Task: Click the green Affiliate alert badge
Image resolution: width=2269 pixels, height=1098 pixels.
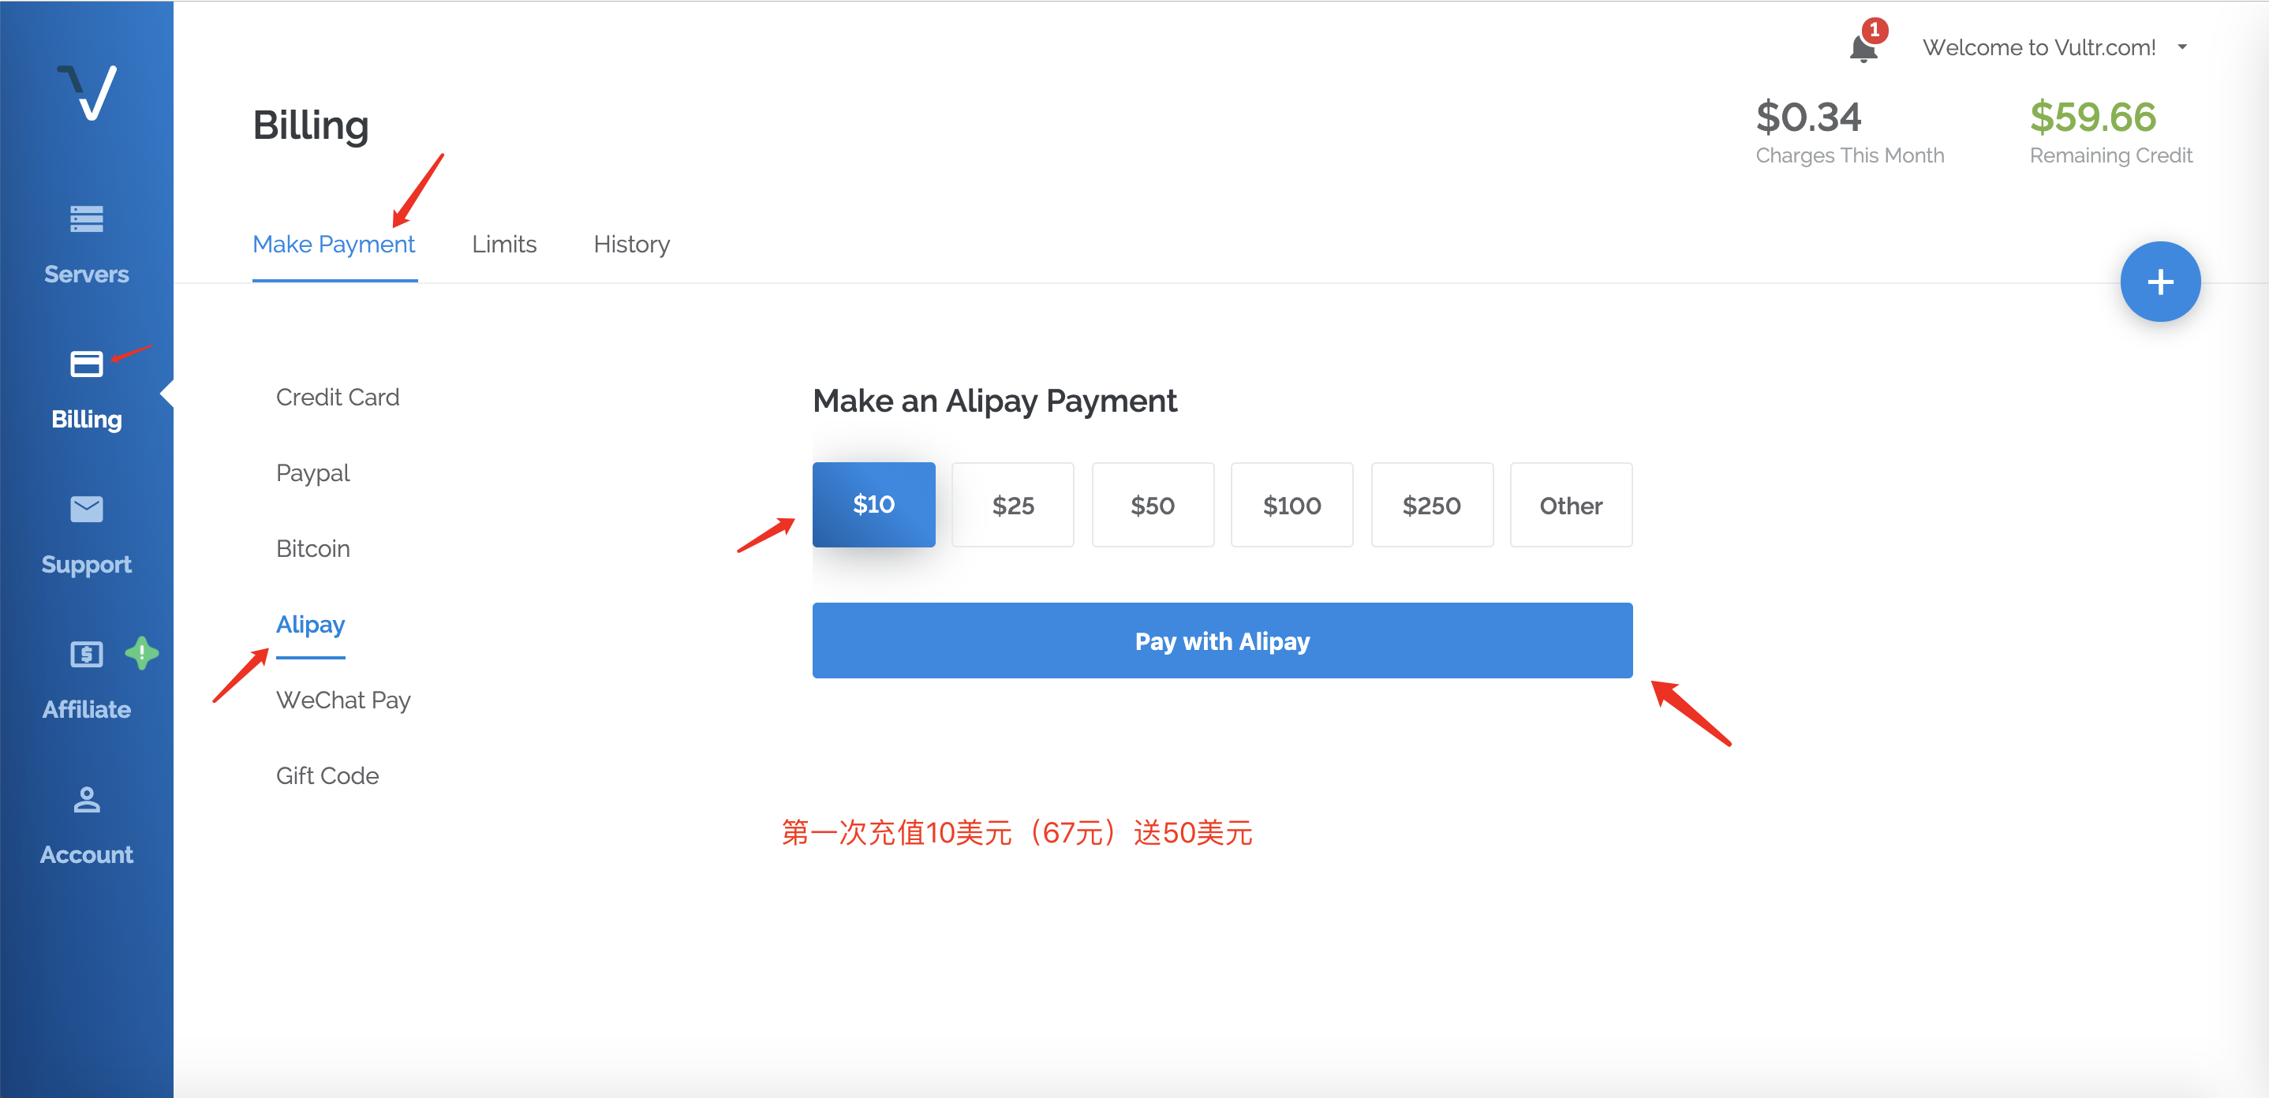Action: 142,653
